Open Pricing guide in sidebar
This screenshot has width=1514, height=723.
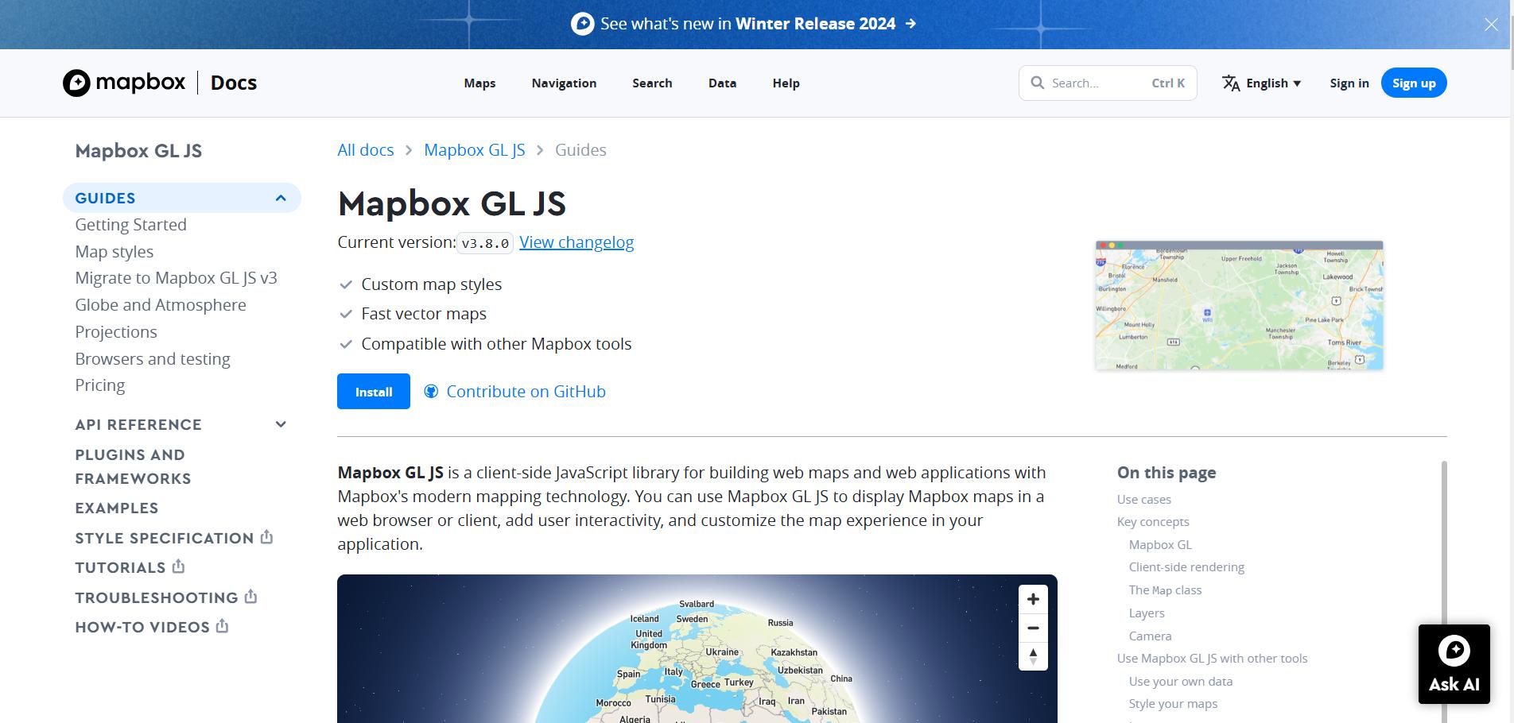[100, 385]
